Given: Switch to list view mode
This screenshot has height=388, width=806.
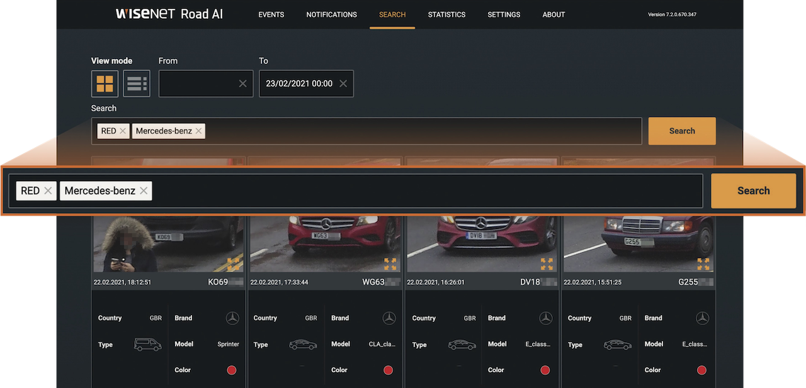Looking at the screenshot, I should click(137, 84).
